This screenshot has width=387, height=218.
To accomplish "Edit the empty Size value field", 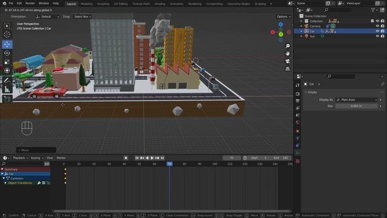I will (x=357, y=106).
